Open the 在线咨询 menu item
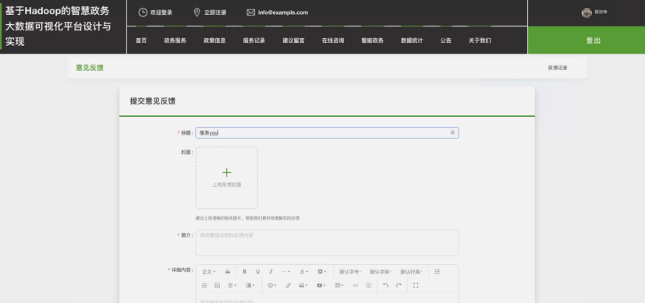Image resolution: width=645 pixels, height=303 pixels. (x=333, y=41)
